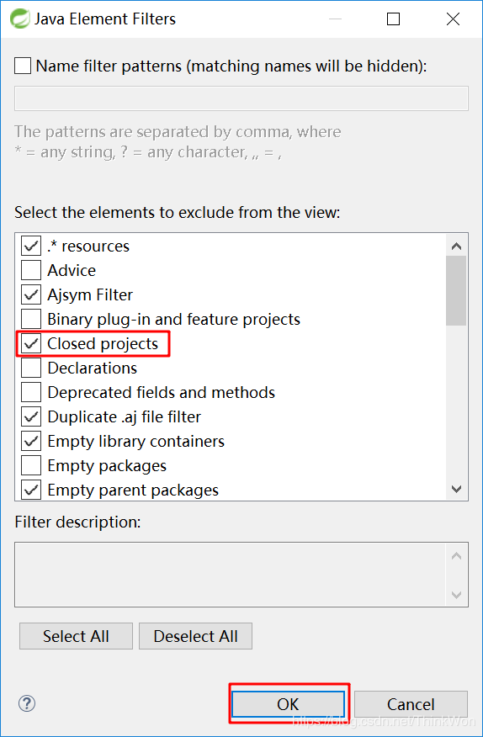This screenshot has height=737, width=483.
Task: Maximize the Java Element Filters dialog
Action: point(393,19)
